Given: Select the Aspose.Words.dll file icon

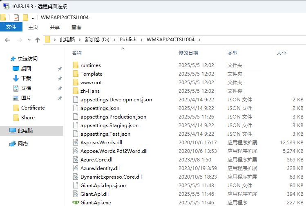Looking at the screenshot, I should (x=76, y=142).
